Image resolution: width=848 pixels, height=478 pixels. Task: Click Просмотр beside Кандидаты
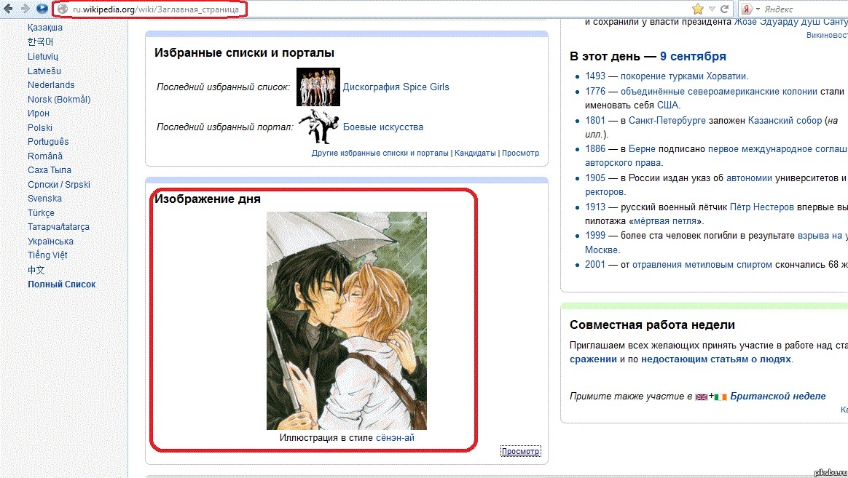click(x=520, y=153)
